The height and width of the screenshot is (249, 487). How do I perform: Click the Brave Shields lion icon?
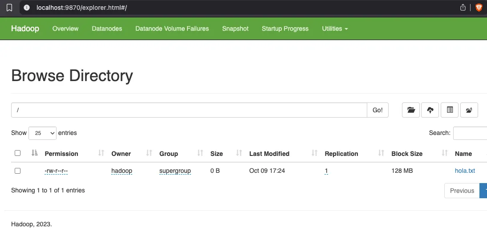(x=479, y=8)
